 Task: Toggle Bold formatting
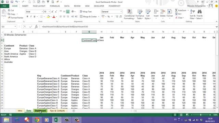[27, 17]
